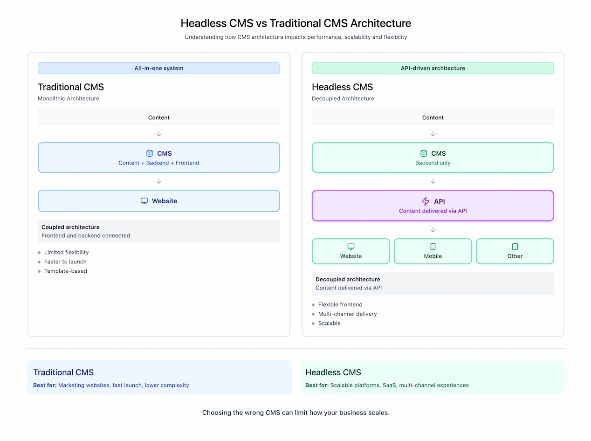Click the blue database icon in Traditional CMS box
Viewport: 591px width, 441px height.
pos(149,153)
